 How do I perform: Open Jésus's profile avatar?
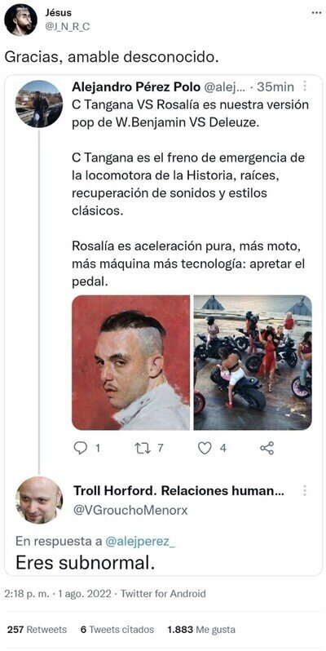point(20,20)
